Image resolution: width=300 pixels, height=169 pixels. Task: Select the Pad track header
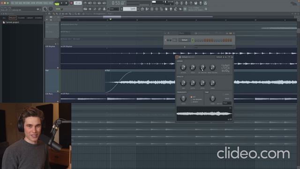pos(52,81)
